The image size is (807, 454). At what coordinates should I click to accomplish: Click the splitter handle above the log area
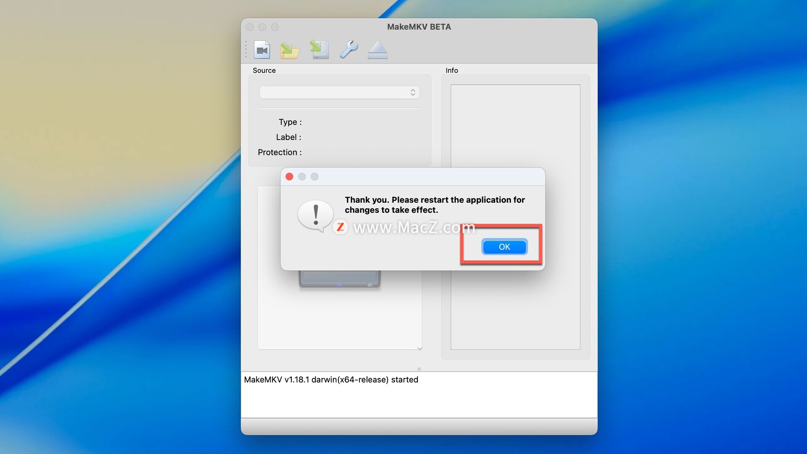pos(419,369)
